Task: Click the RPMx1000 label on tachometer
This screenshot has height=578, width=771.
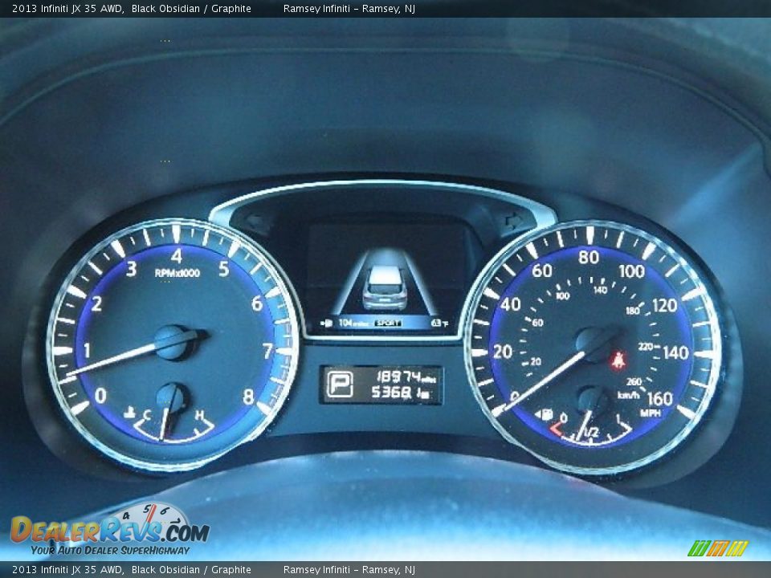Action: pyautogui.click(x=177, y=273)
